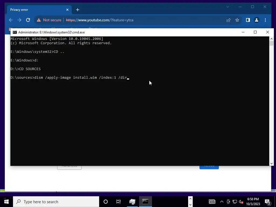
Task: Close the Privacy error tab
Action: click(x=67, y=10)
